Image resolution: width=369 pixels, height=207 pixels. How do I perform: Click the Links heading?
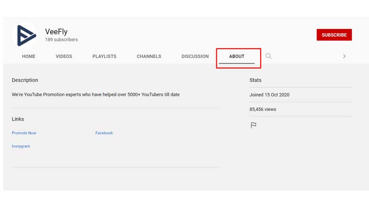coord(18,119)
